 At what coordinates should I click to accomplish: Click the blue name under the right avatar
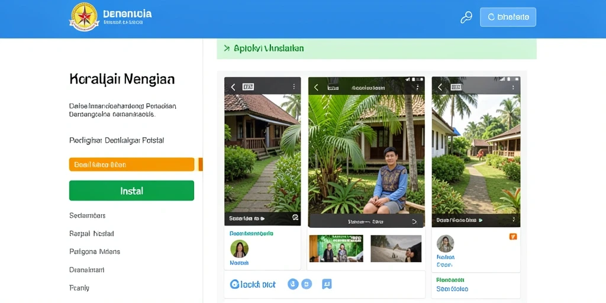click(x=446, y=257)
